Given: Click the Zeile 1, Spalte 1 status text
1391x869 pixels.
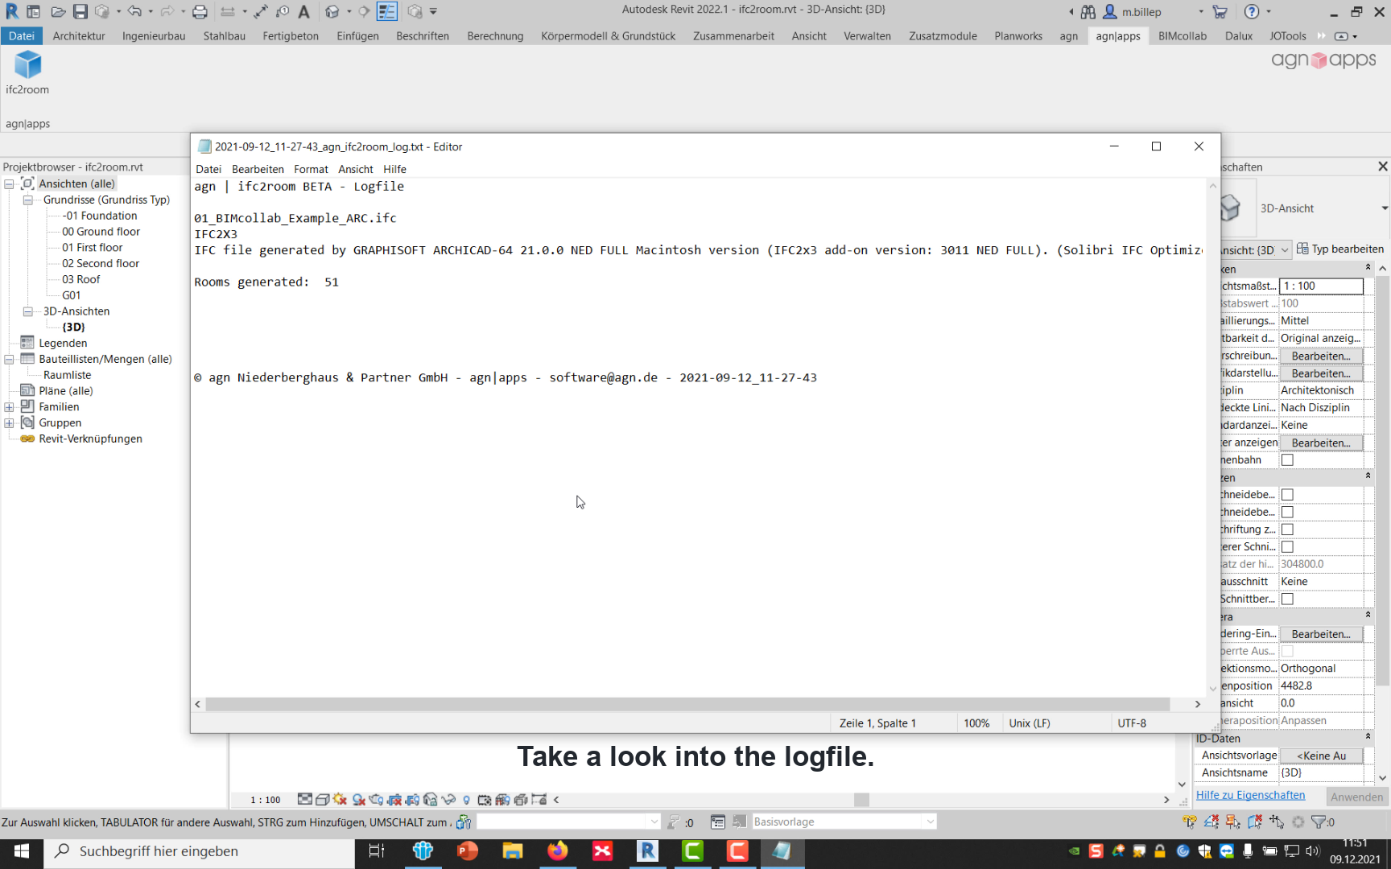Looking at the screenshot, I should tap(877, 723).
